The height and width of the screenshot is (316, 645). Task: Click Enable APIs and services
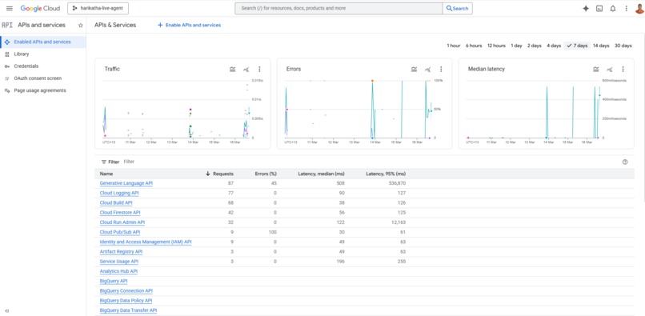click(189, 25)
